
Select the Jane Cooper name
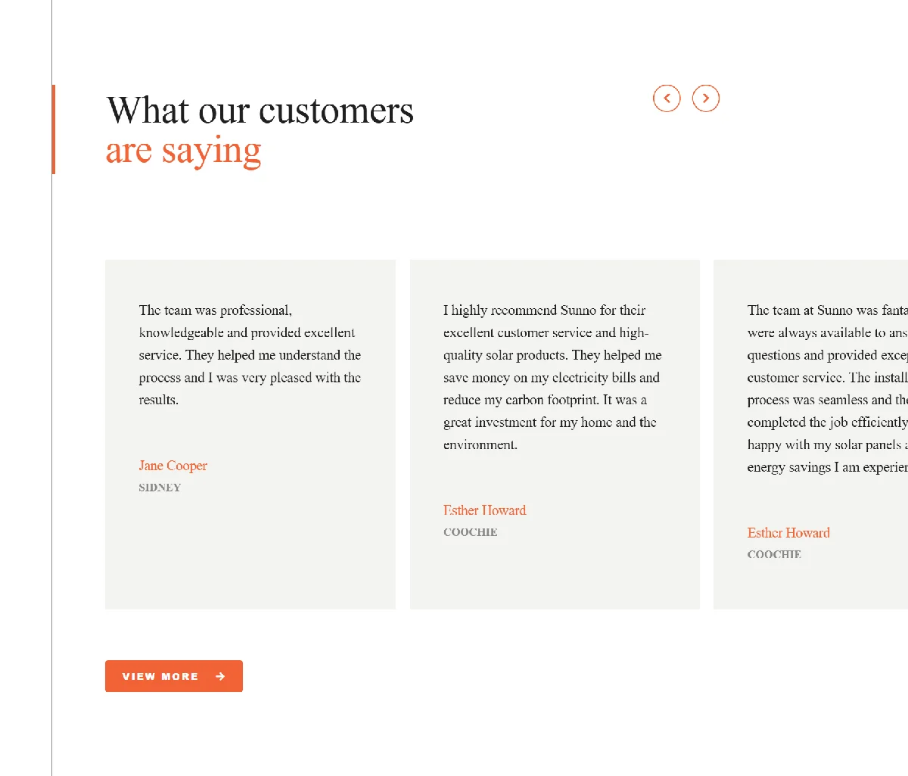(x=173, y=466)
